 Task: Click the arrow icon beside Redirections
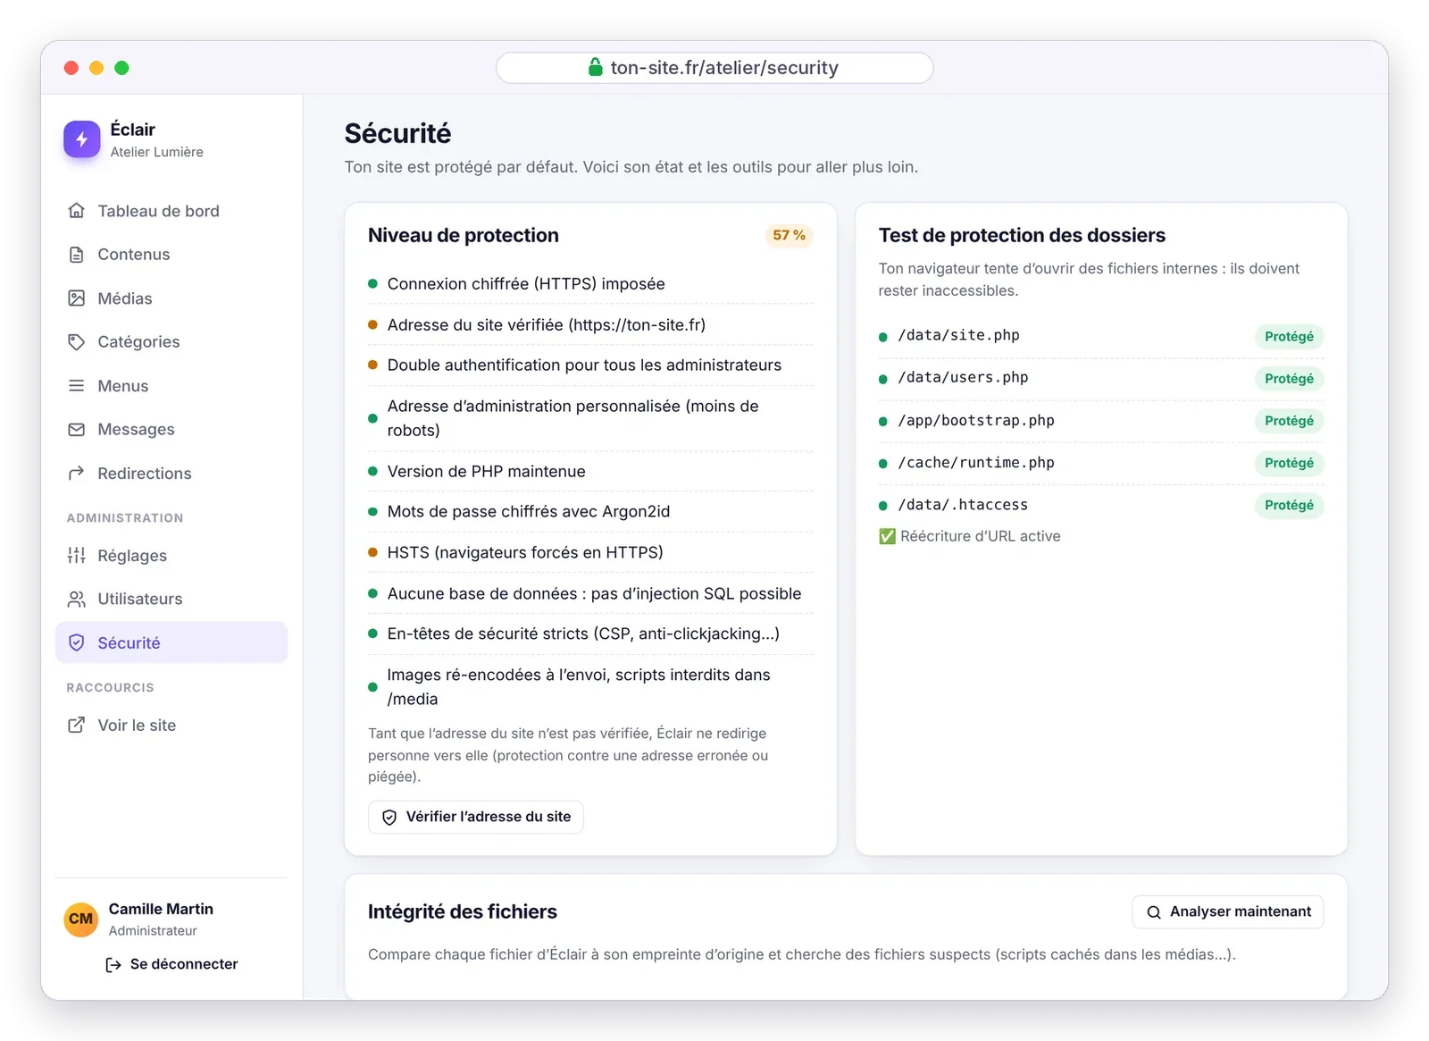click(77, 474)
